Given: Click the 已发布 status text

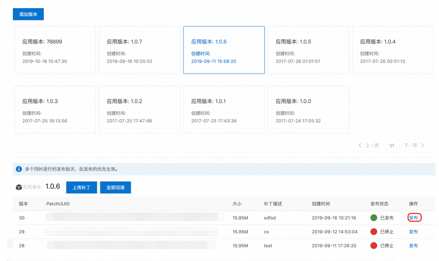Looking at the screenshot, I should pos(387,218).
